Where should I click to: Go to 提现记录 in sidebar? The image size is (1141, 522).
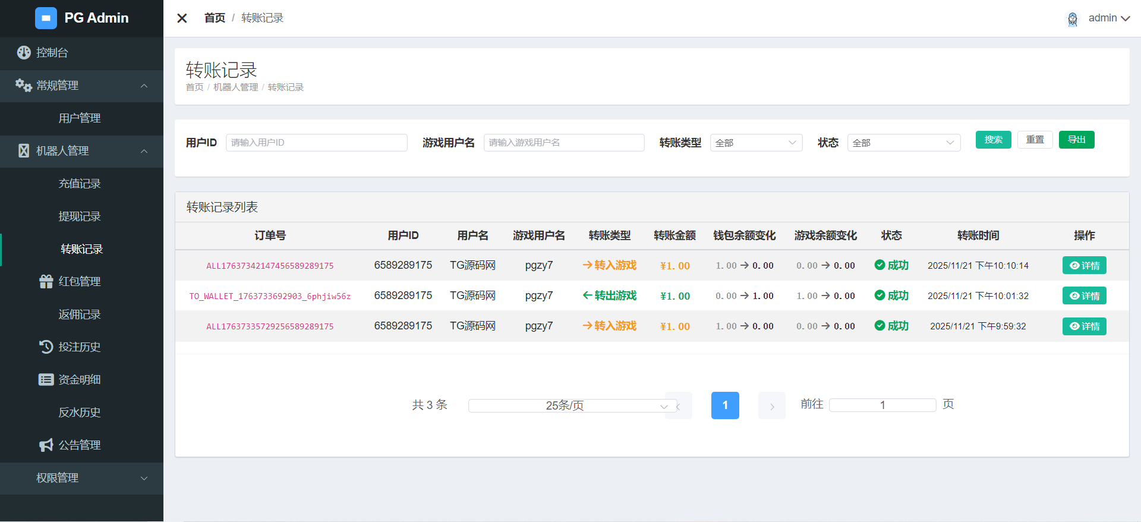(x=80, y=216)
